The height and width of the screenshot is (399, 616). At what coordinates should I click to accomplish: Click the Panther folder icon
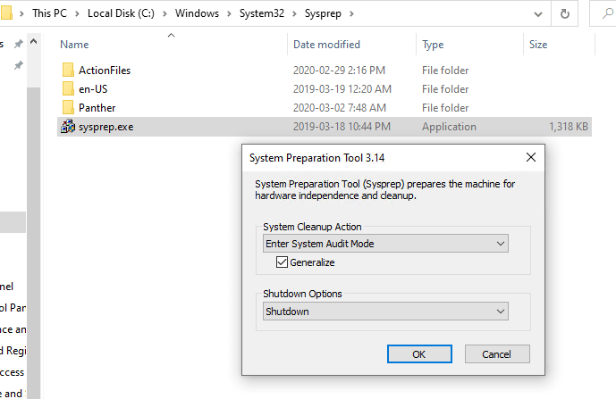point(68,108)
